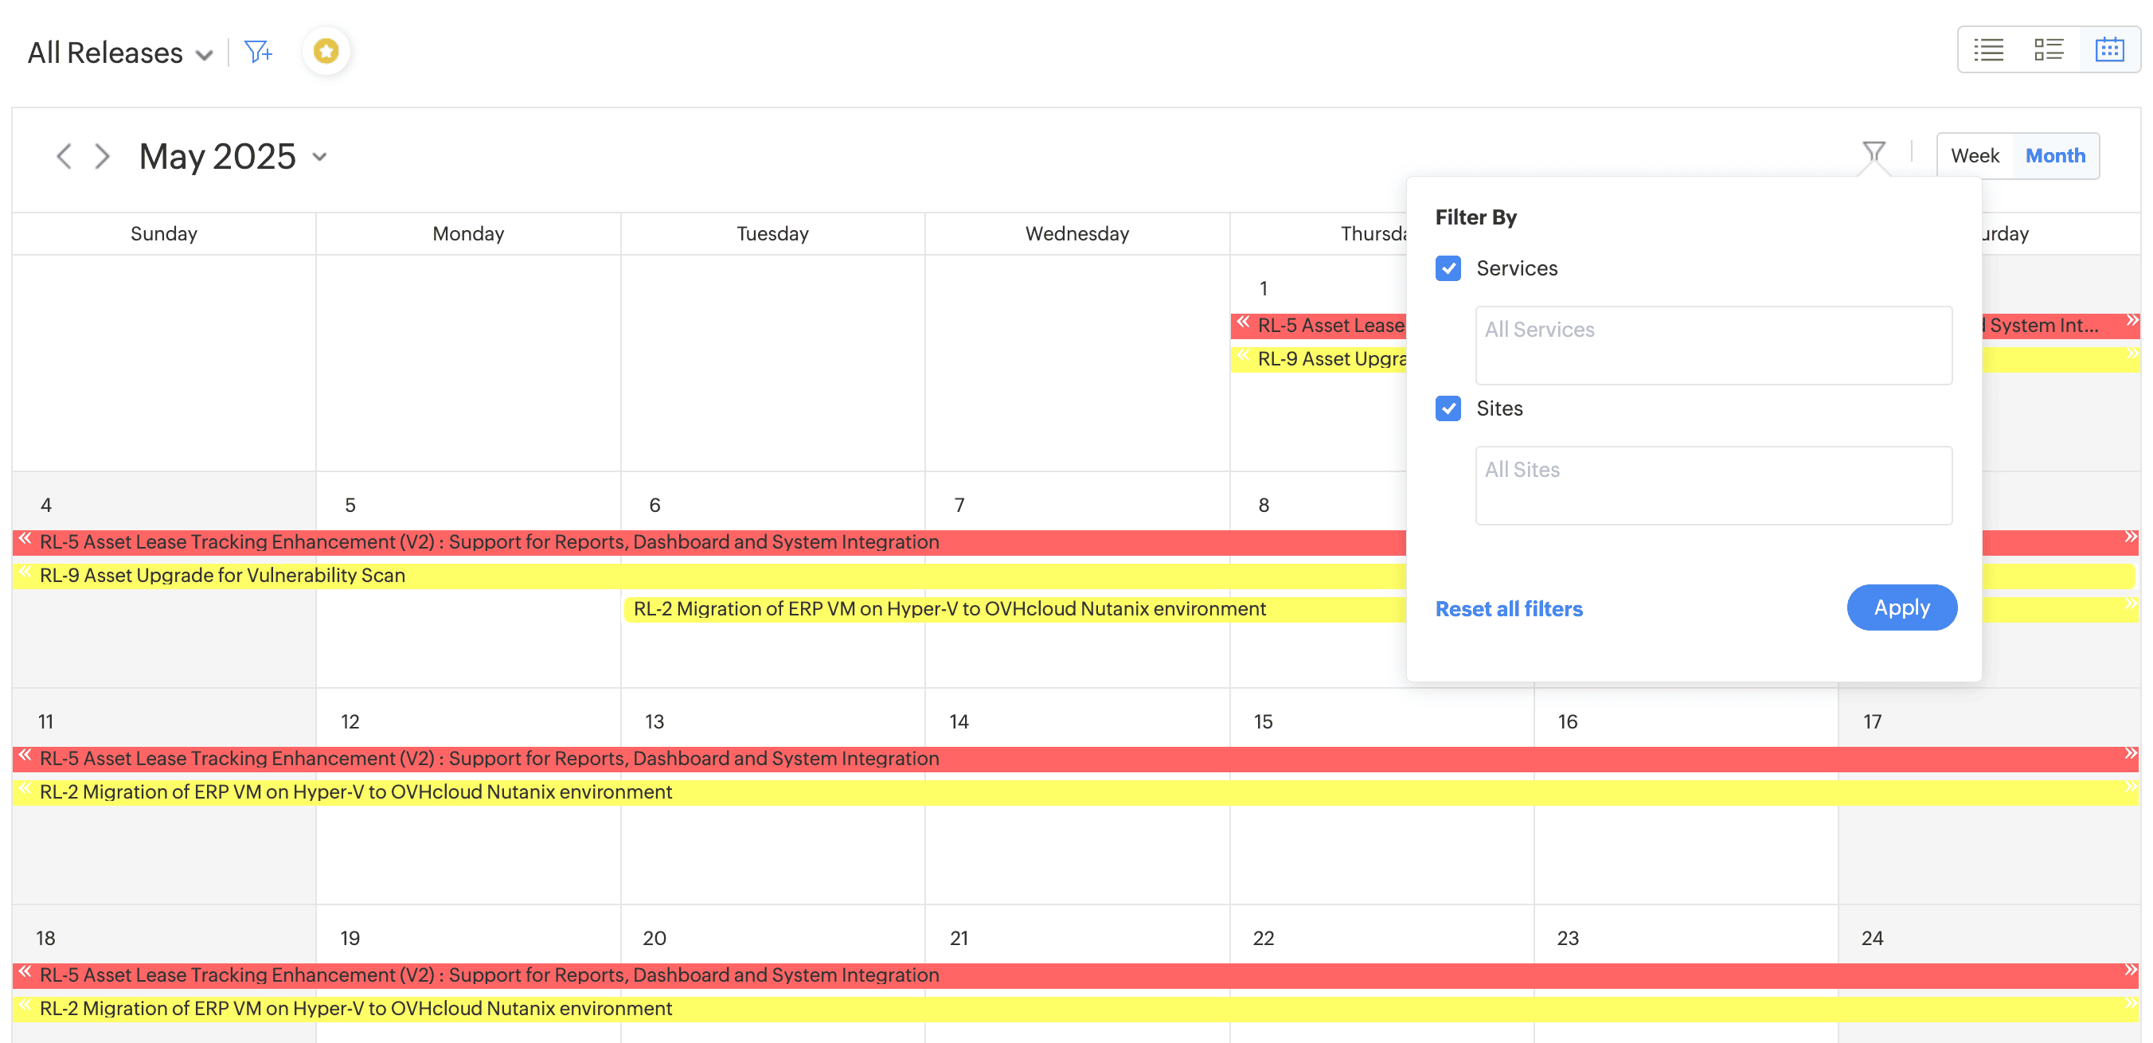
Task: Switch to Week view
Action: [x=1974, y=156]
